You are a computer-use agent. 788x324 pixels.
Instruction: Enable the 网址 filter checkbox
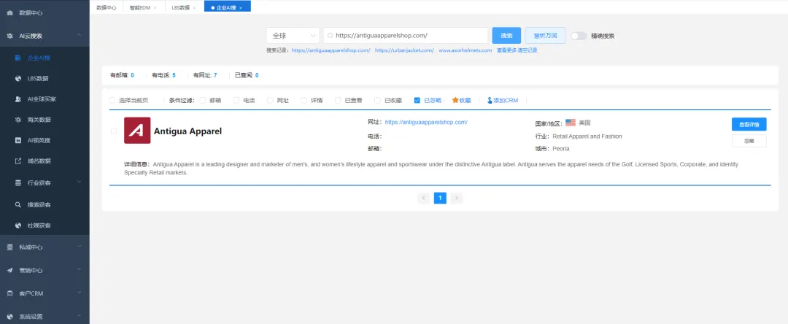click(271, 101)
